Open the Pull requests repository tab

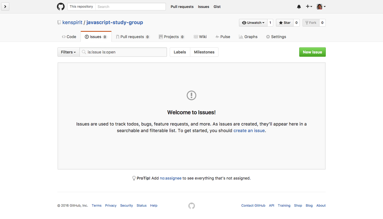point(133,37)
